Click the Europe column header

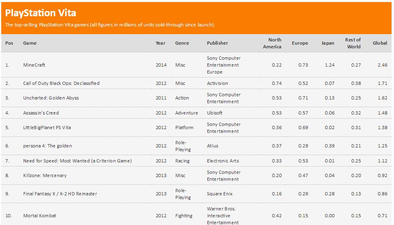coord(300,43)
